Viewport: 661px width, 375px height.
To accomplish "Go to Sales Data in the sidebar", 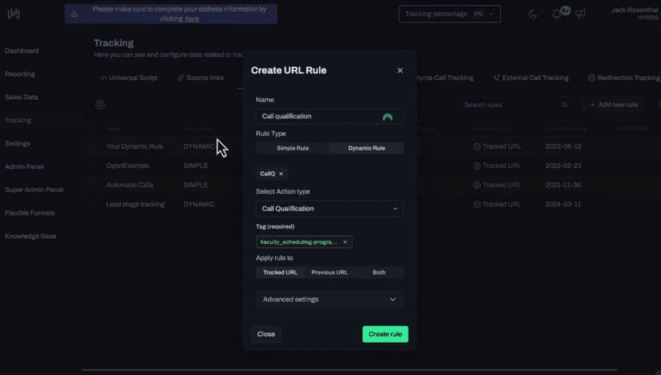I will [21, 98].
